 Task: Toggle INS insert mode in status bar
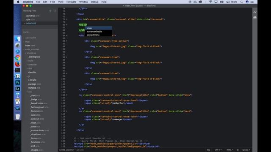(x=208, y=150)
